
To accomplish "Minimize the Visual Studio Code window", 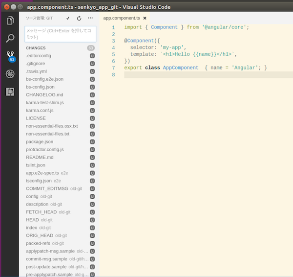I will click(13, 7).
